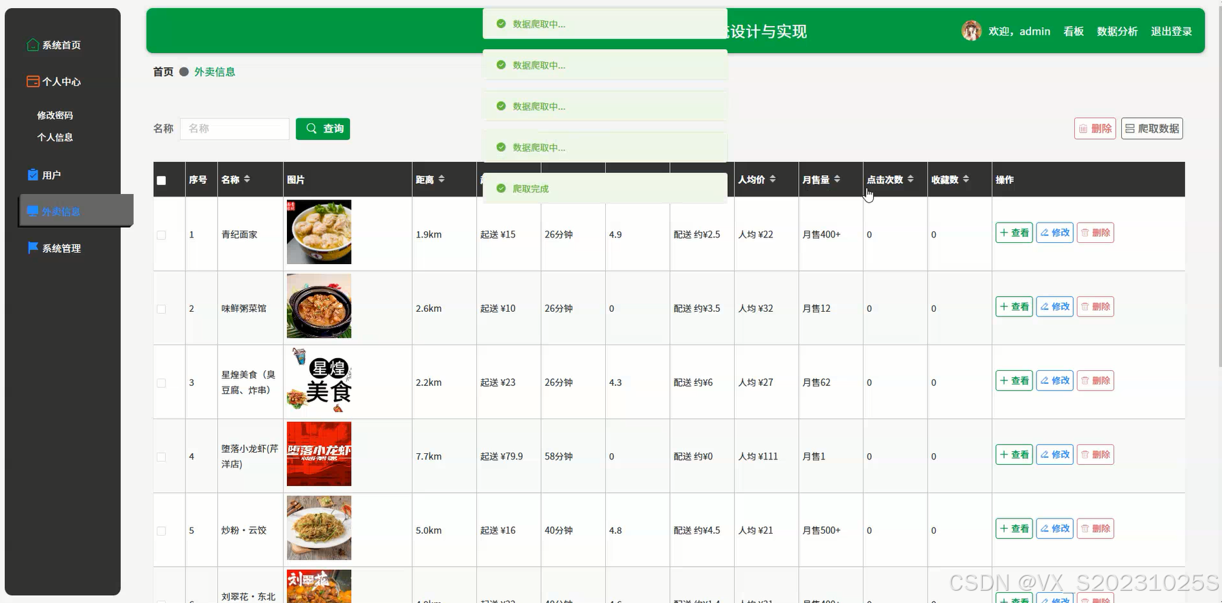Click the admin avatar picture
The image size is (1222, 603).
(971, 31)
